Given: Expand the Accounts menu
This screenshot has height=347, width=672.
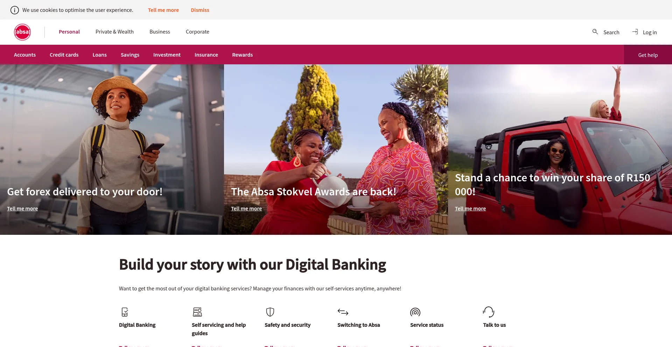Looking at the screenshot, I should pos(25,55).
